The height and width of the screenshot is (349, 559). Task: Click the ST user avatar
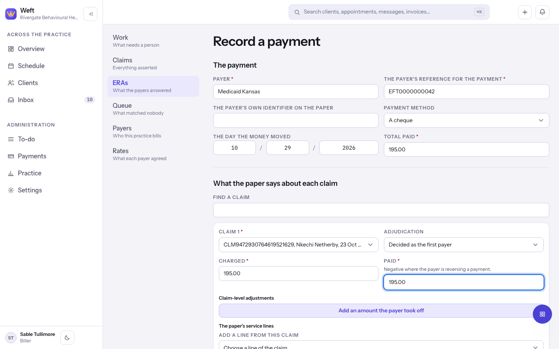pyautogui.click(x=11, y=338)
